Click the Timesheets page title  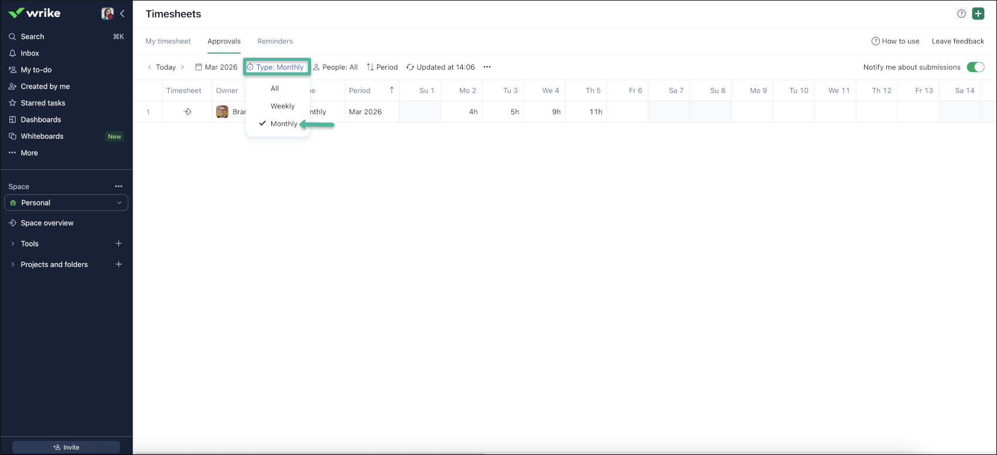point(173,14)
